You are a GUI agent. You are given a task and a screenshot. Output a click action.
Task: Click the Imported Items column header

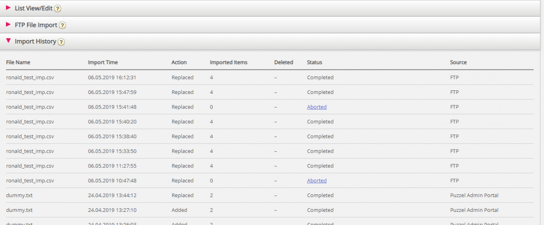coord(228,62)
